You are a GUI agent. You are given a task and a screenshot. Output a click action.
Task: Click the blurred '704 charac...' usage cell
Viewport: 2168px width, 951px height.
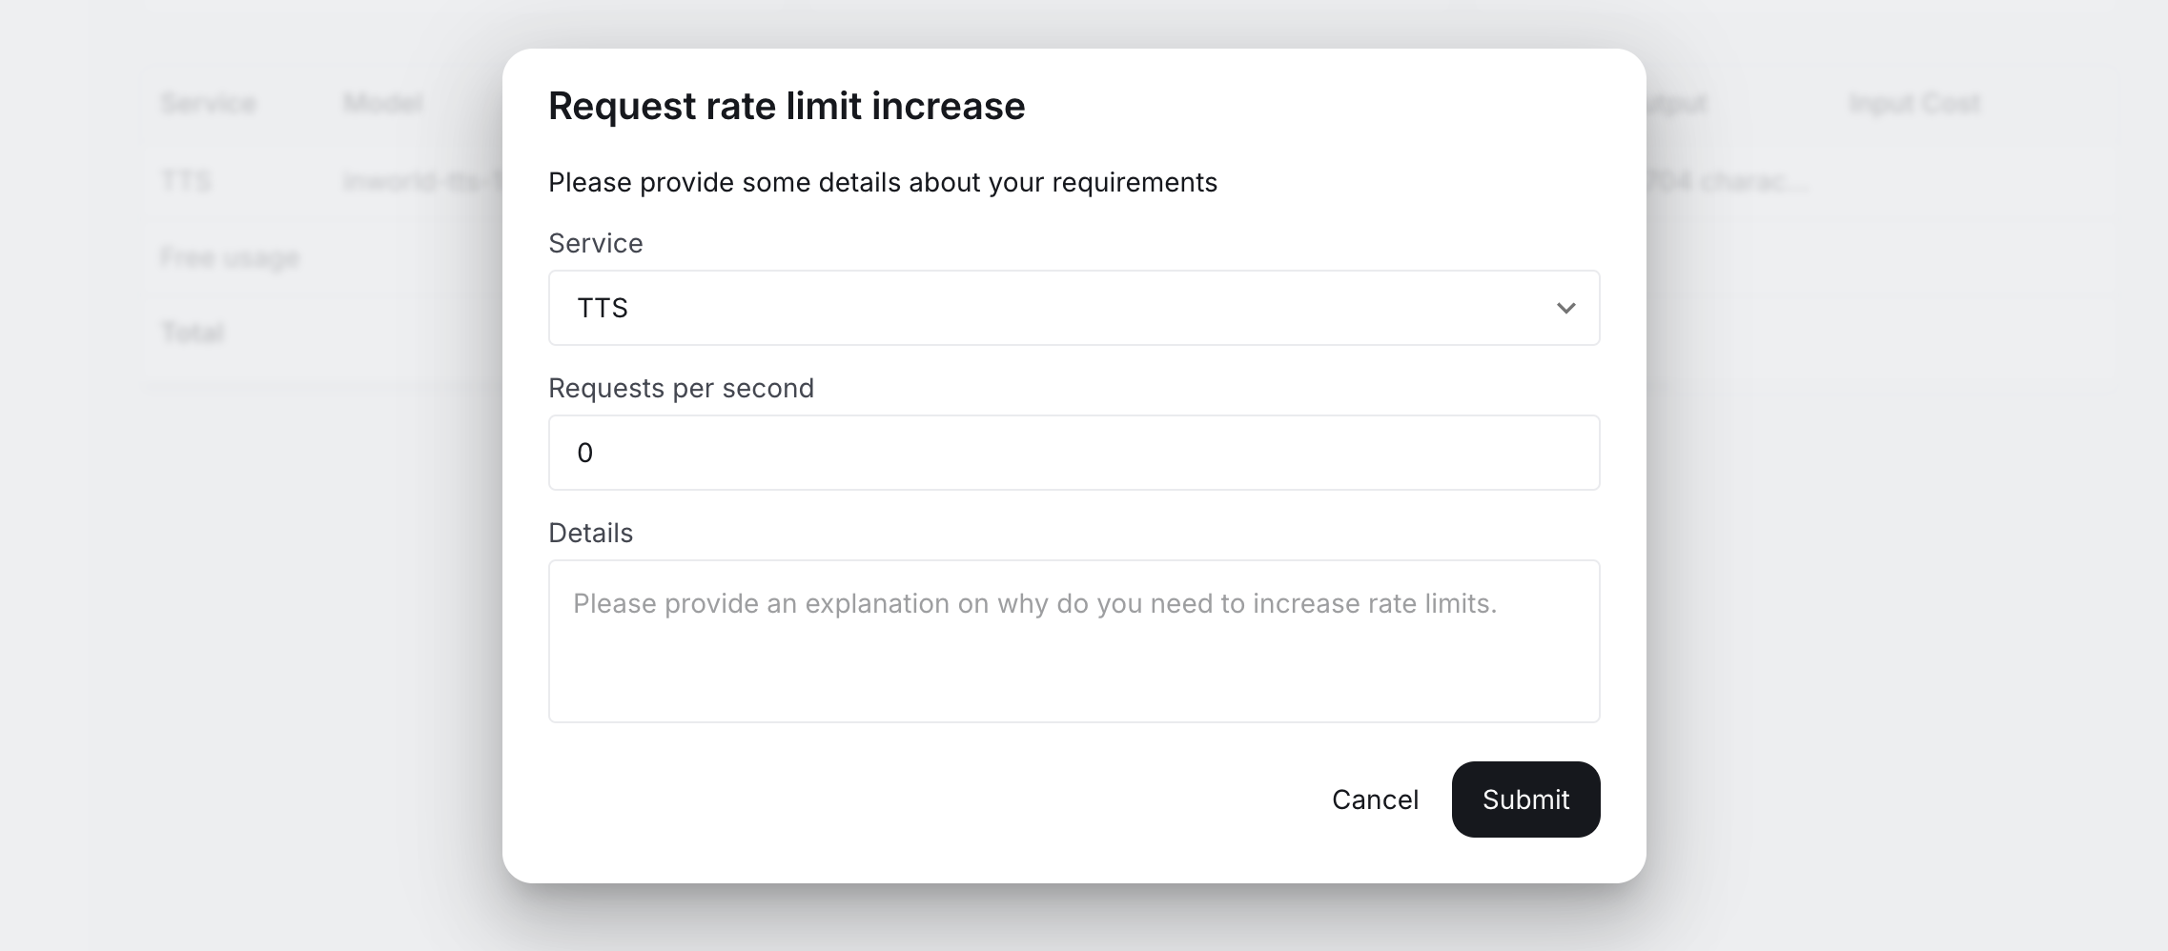pos(1728,181)
